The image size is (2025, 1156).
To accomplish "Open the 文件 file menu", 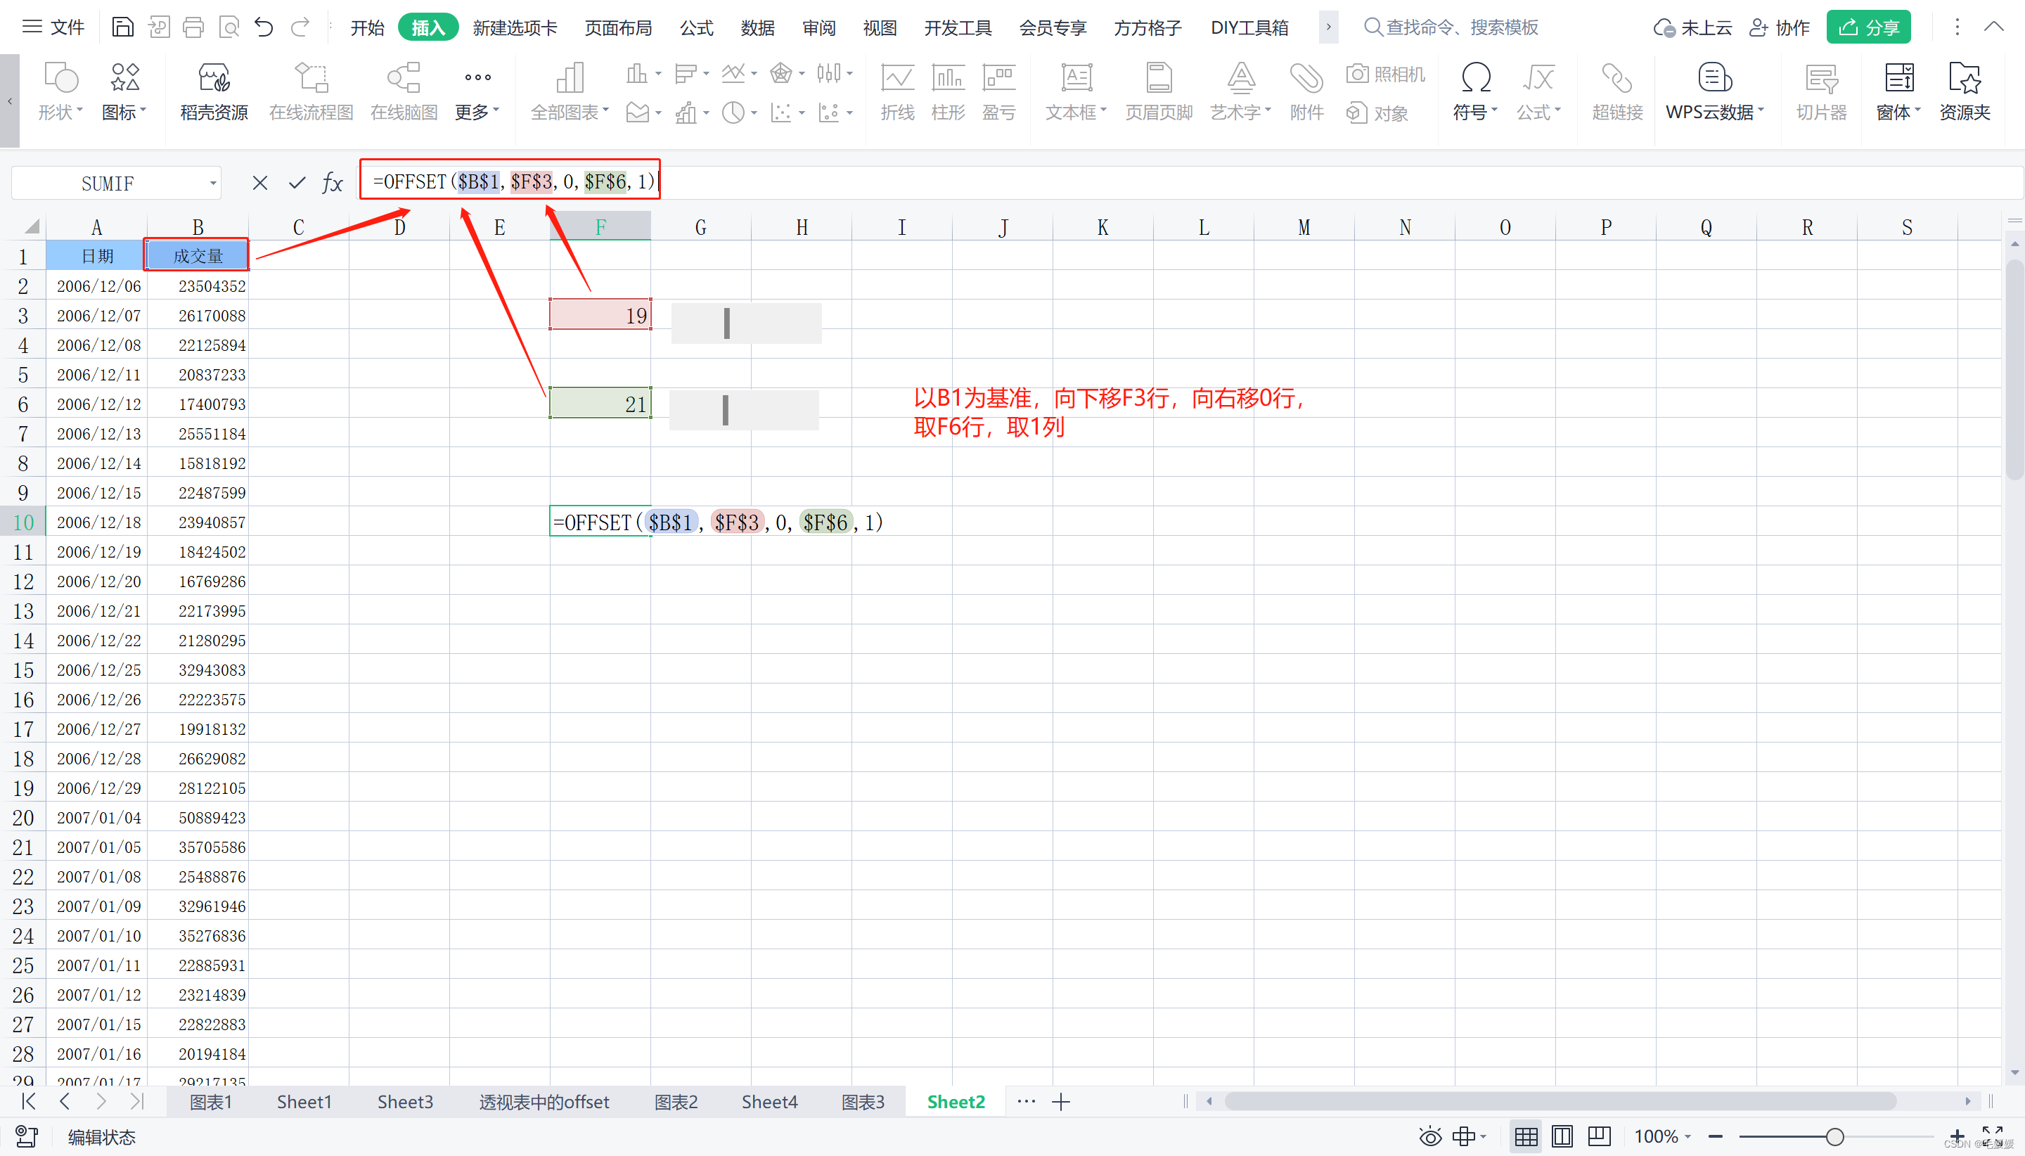I will point(53,28).
